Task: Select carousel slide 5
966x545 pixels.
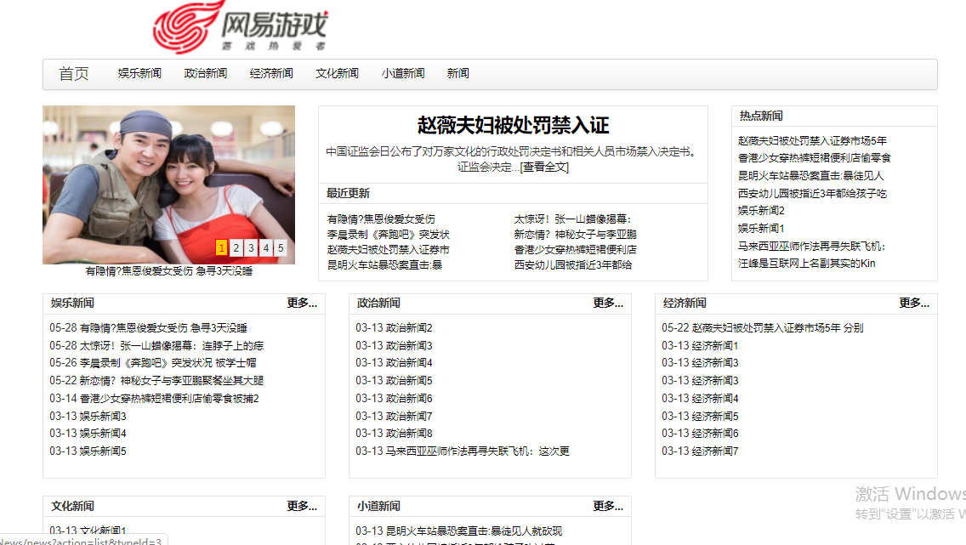Action: click(x=281, y=247)
